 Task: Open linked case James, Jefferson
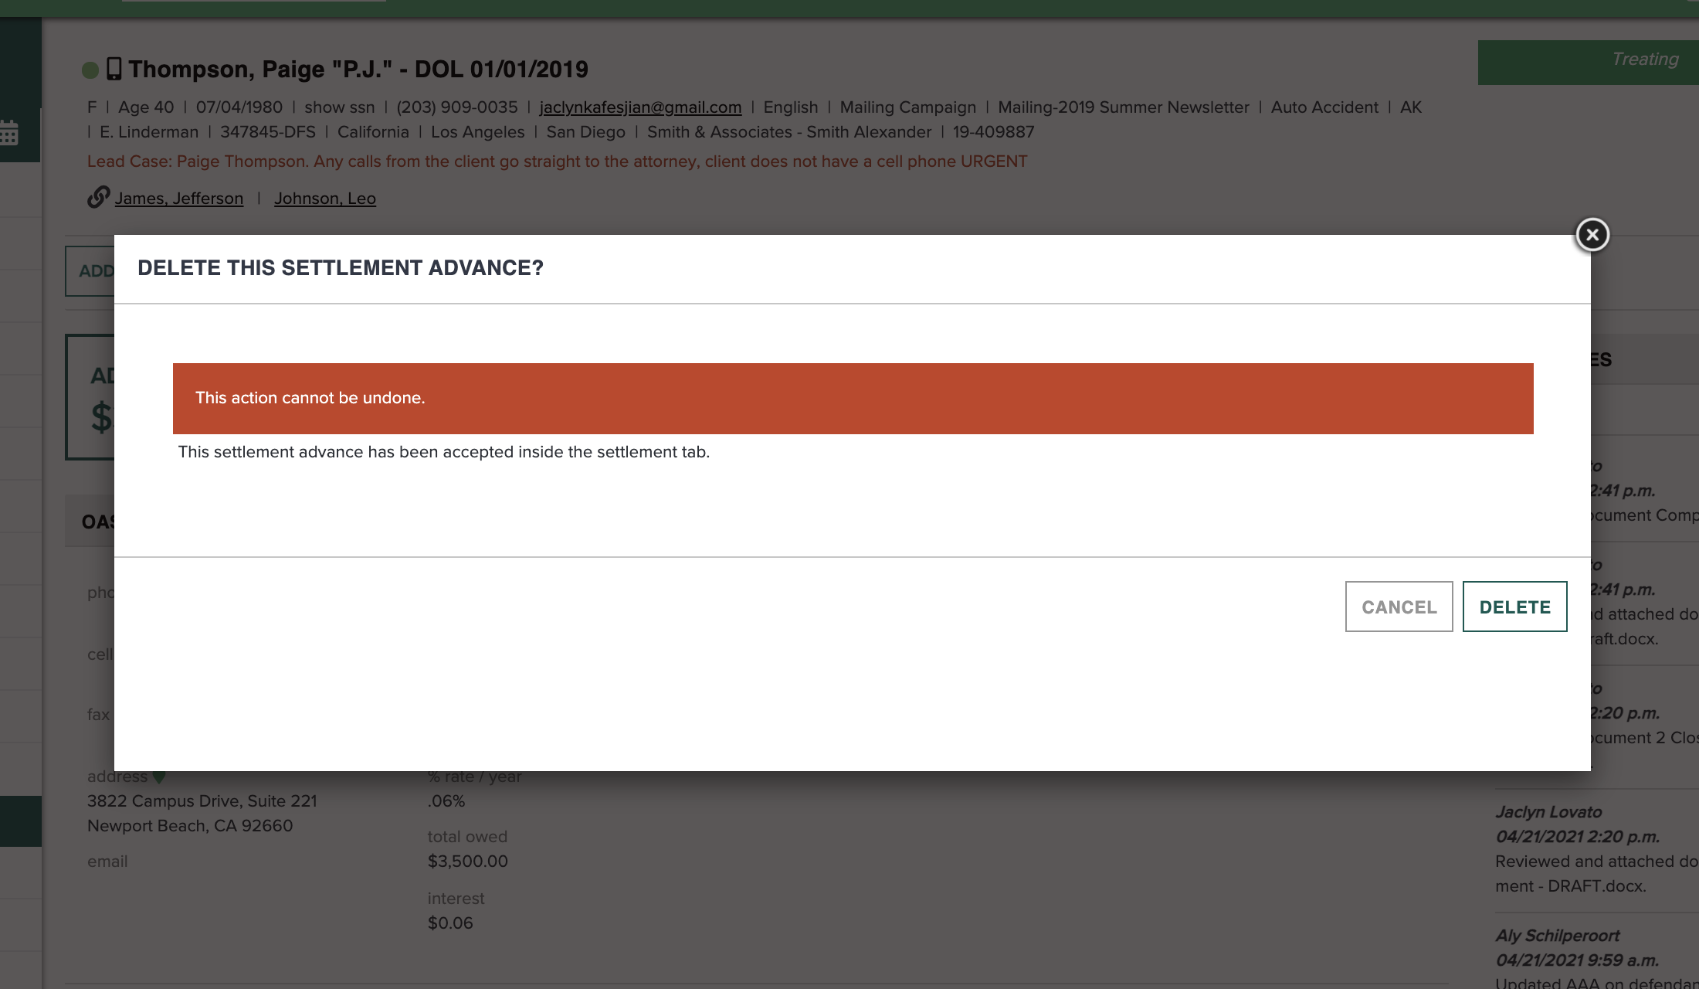179,198
